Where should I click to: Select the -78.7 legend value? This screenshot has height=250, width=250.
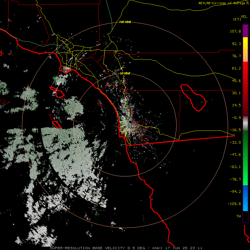235,179
